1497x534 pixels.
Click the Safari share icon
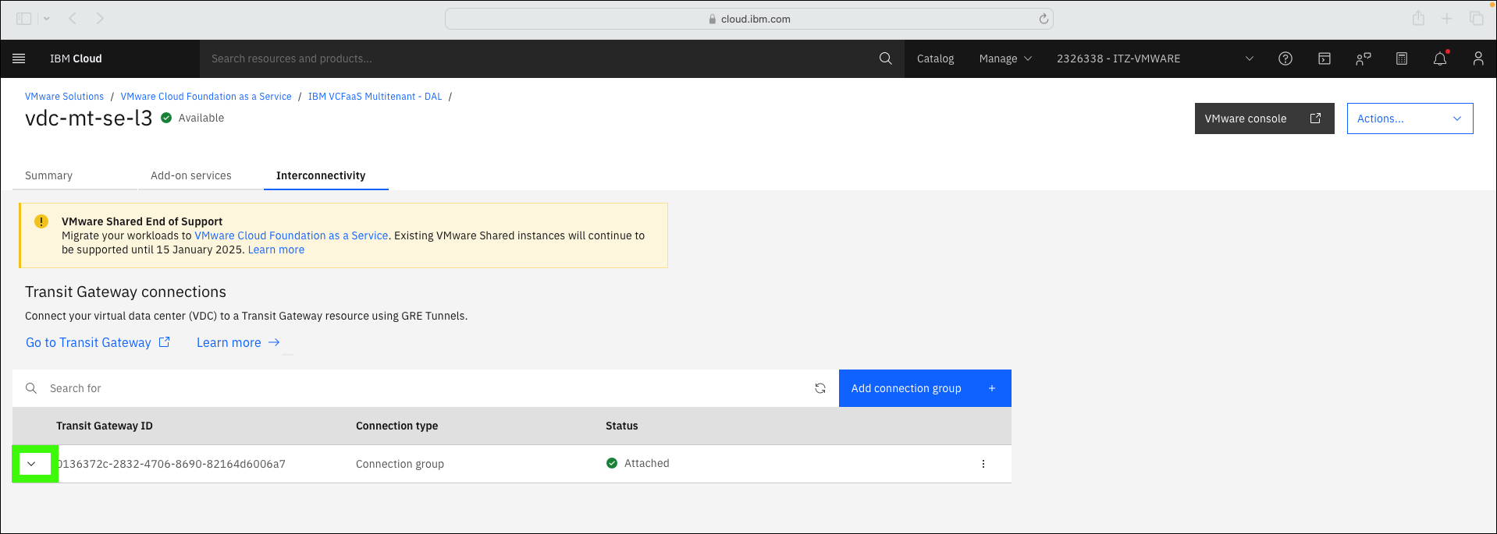(x=1418, y=18)
